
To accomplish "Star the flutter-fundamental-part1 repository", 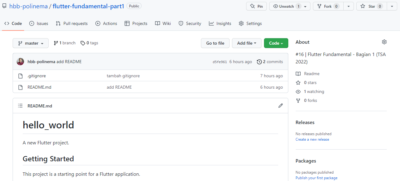I will (371, 6).
